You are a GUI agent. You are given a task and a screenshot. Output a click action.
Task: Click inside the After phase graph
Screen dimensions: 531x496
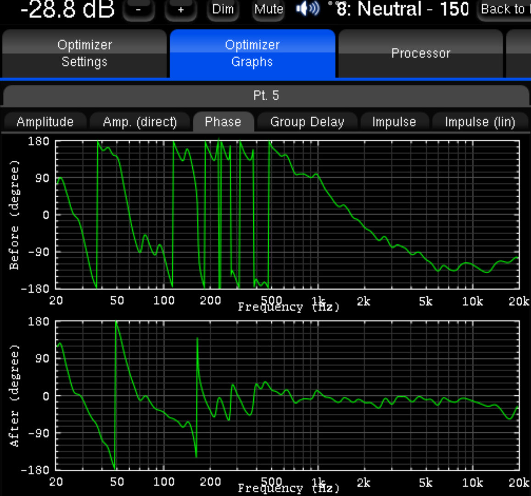(x=287, y=395)
